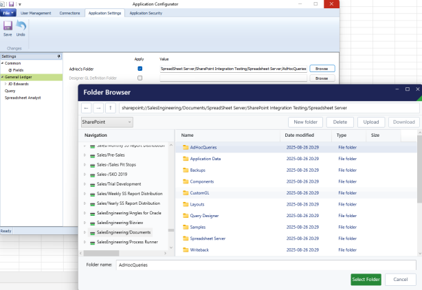This screenshot has width=422, height=290.
Task: Select the Writeback folder icon
Action: [x=185, y=249]
